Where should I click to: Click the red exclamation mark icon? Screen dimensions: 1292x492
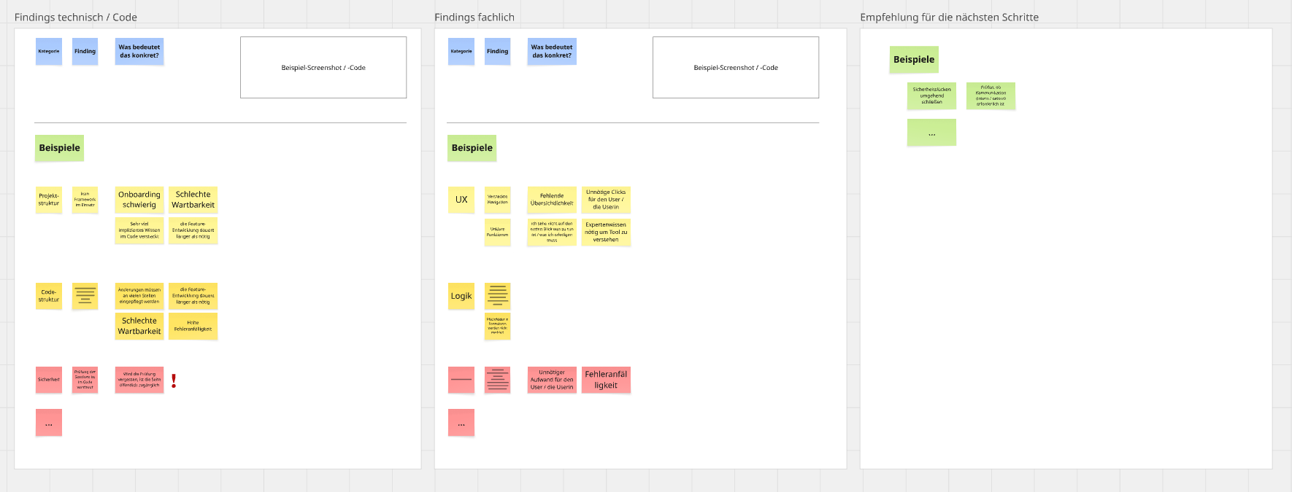pos(174,380)
